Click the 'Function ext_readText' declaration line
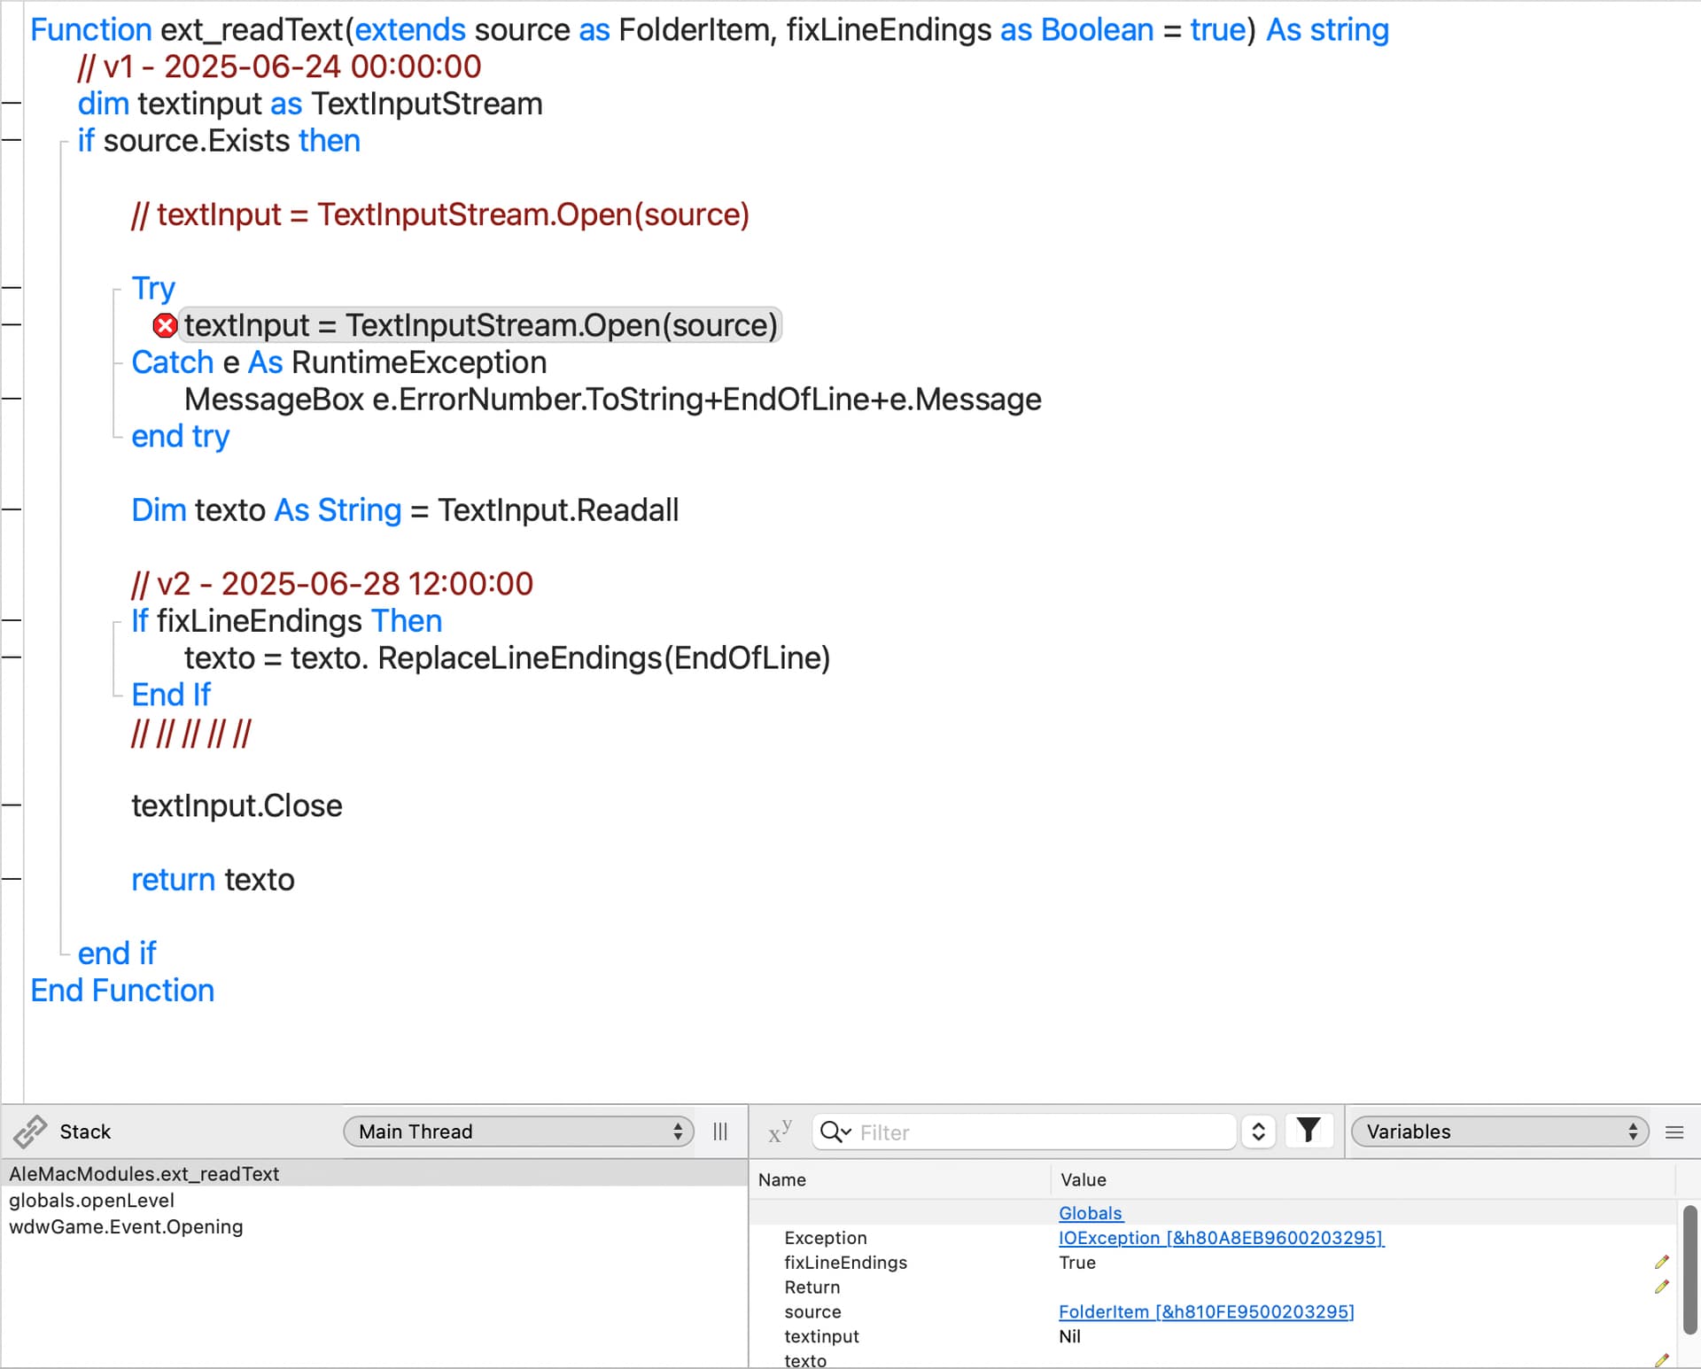The height and width of the screenshot is (1369, 1701). click(709, 30)
